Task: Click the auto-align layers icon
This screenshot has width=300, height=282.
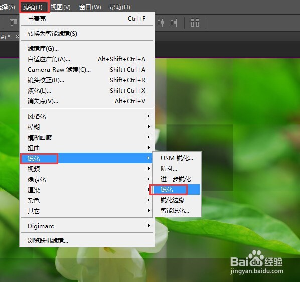Action: [x=195, y=23]
